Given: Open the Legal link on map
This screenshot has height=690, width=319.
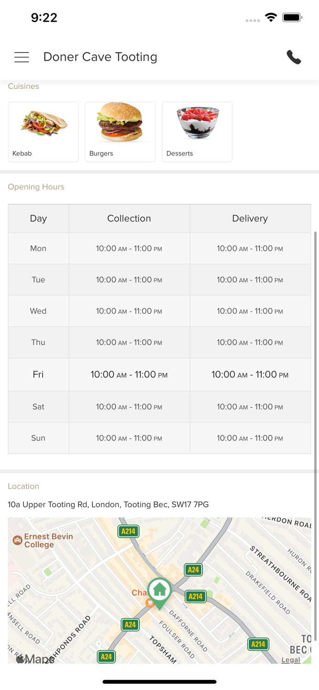Looking at the screenshot, I should [x=290, y=660].
